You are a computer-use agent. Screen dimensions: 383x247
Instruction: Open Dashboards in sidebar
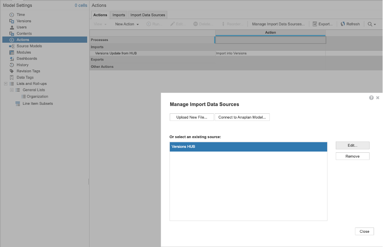click(x=27, y=59)
